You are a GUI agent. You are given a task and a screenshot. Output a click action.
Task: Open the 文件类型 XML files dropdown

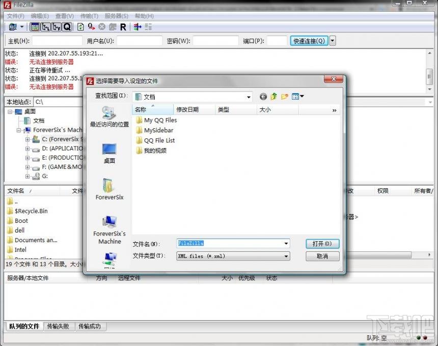(233, 256)
